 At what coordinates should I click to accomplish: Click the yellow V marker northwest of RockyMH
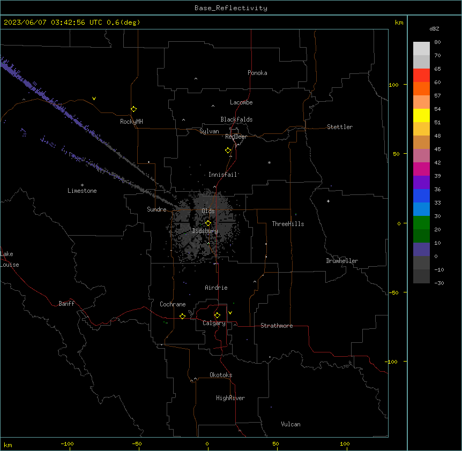94,99
